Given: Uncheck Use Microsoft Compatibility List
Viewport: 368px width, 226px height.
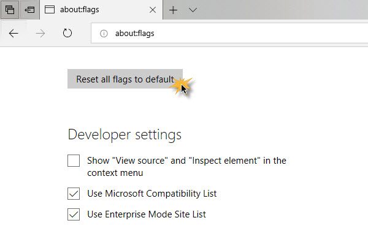Looking at the screenshot, I should (x=74, y=194).
